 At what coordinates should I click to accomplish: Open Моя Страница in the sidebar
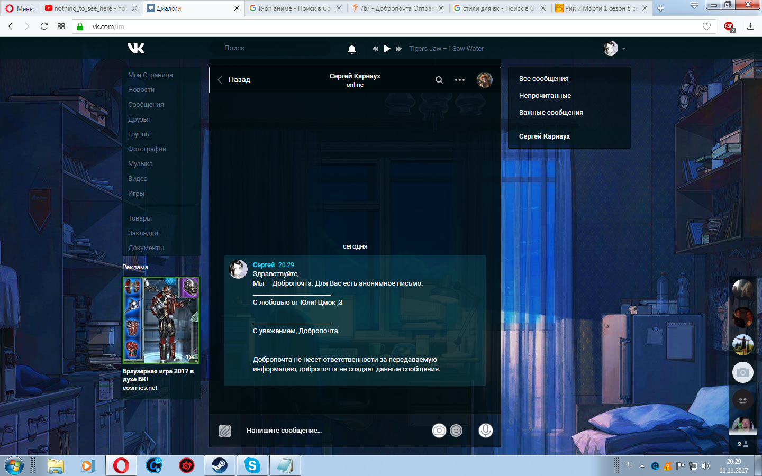[150, 75]
